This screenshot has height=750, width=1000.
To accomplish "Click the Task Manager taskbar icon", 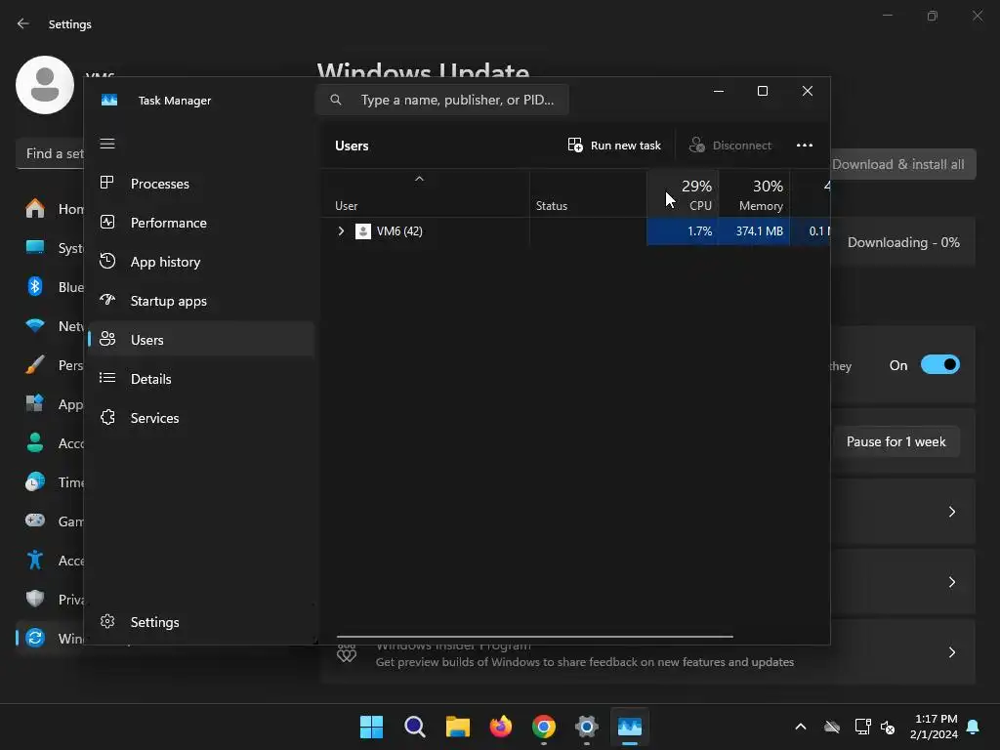I will tap(630, 727).
